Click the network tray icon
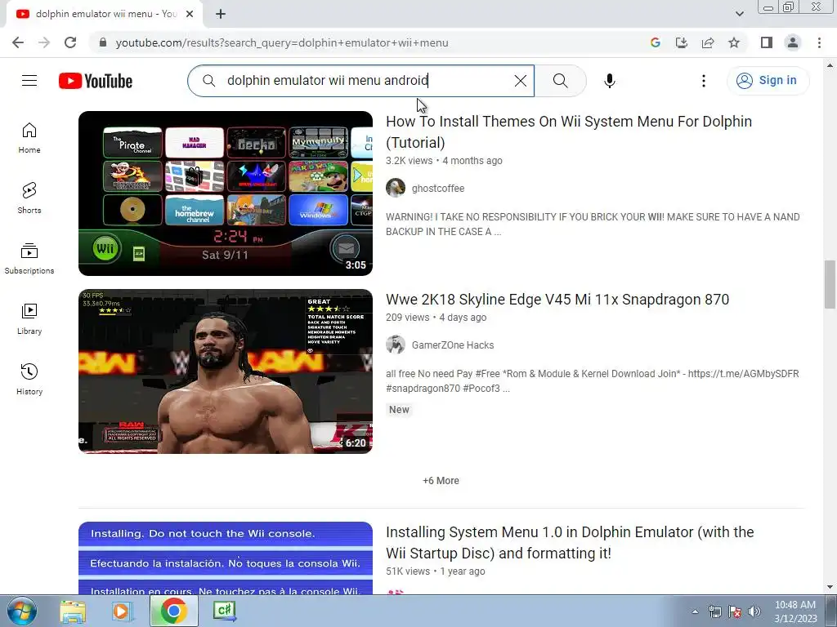Image resolution: width=837 pixels, height=627 pixels. click(714, 611)
